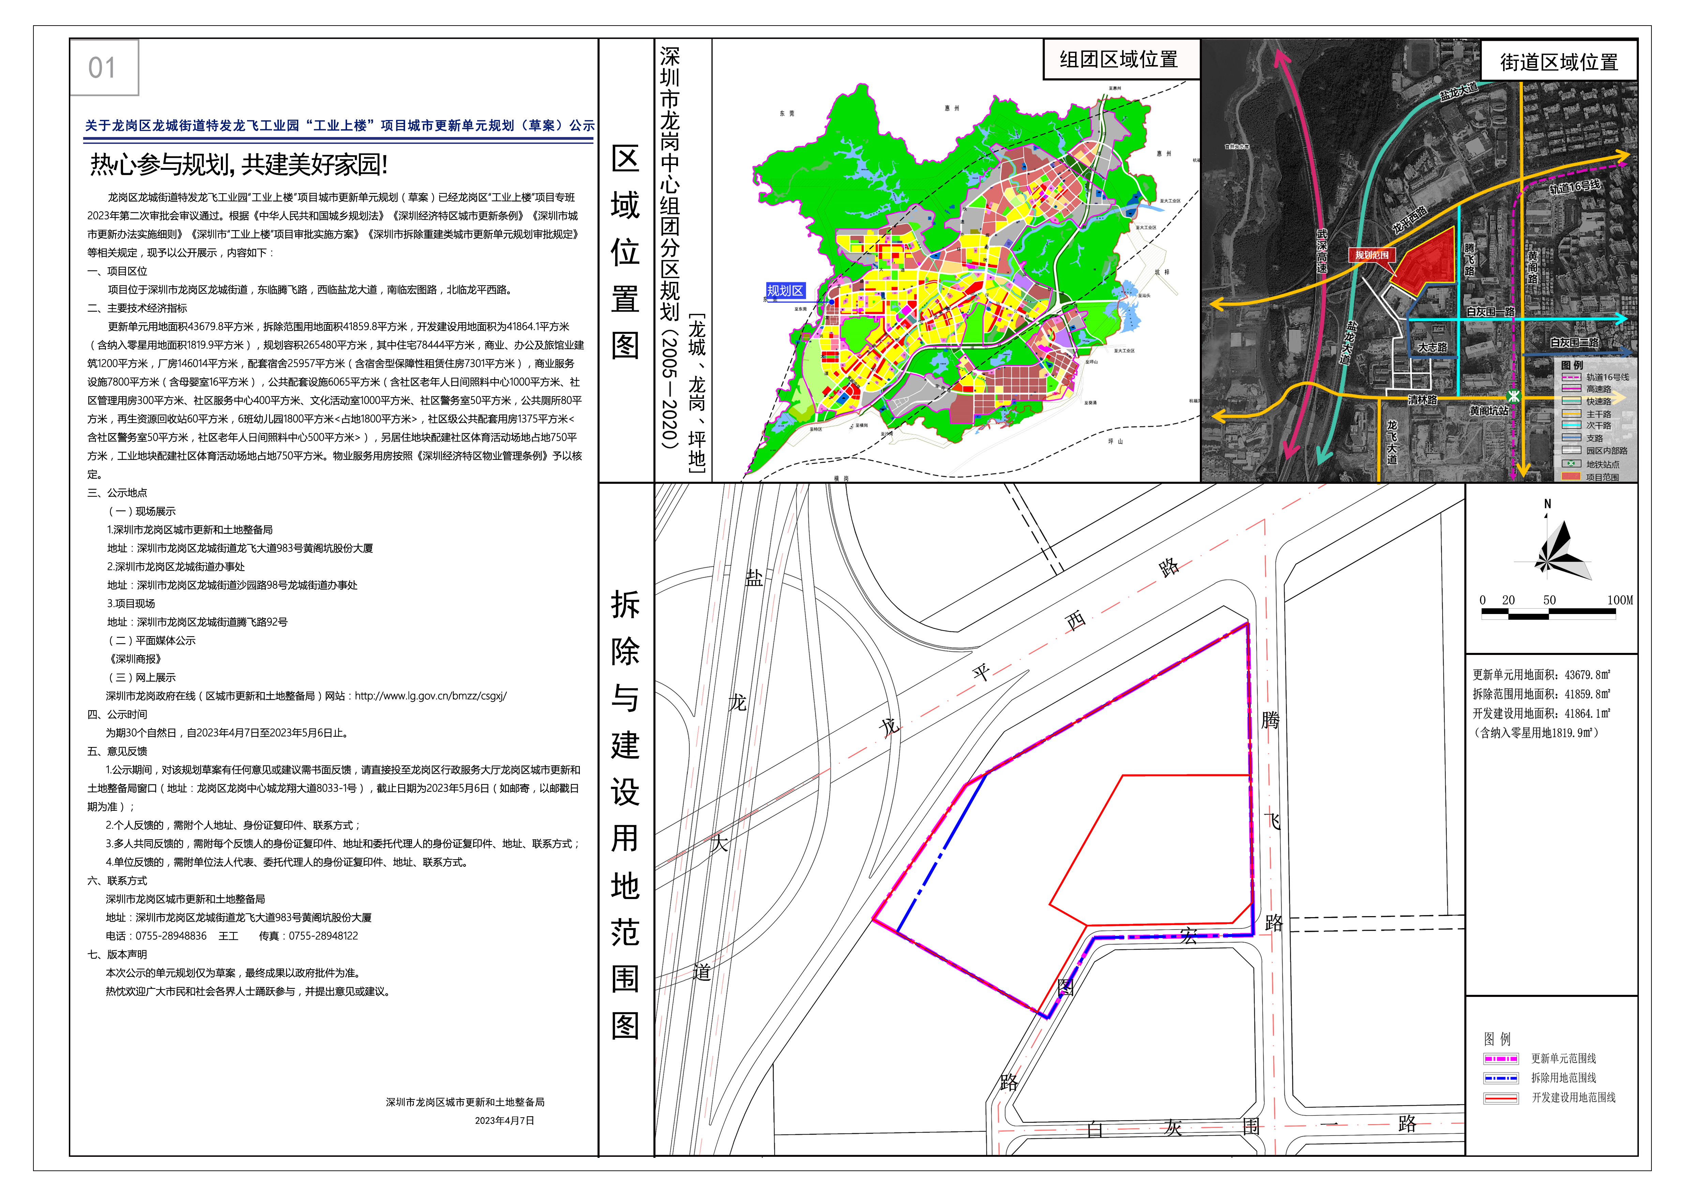Click the text 更新单元用地面积:43679.8㎡

coord(1541,675)
